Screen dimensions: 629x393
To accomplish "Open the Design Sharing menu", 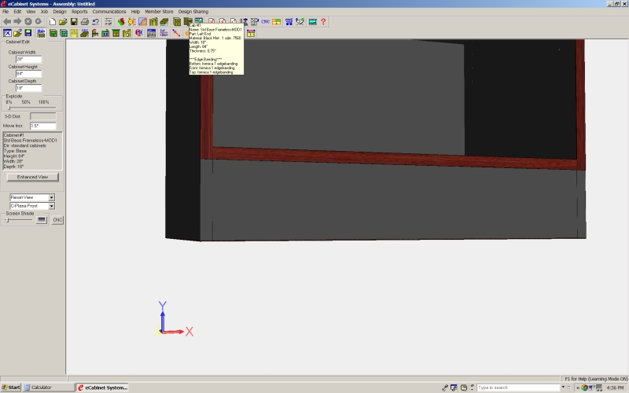I will pos(193,12).
